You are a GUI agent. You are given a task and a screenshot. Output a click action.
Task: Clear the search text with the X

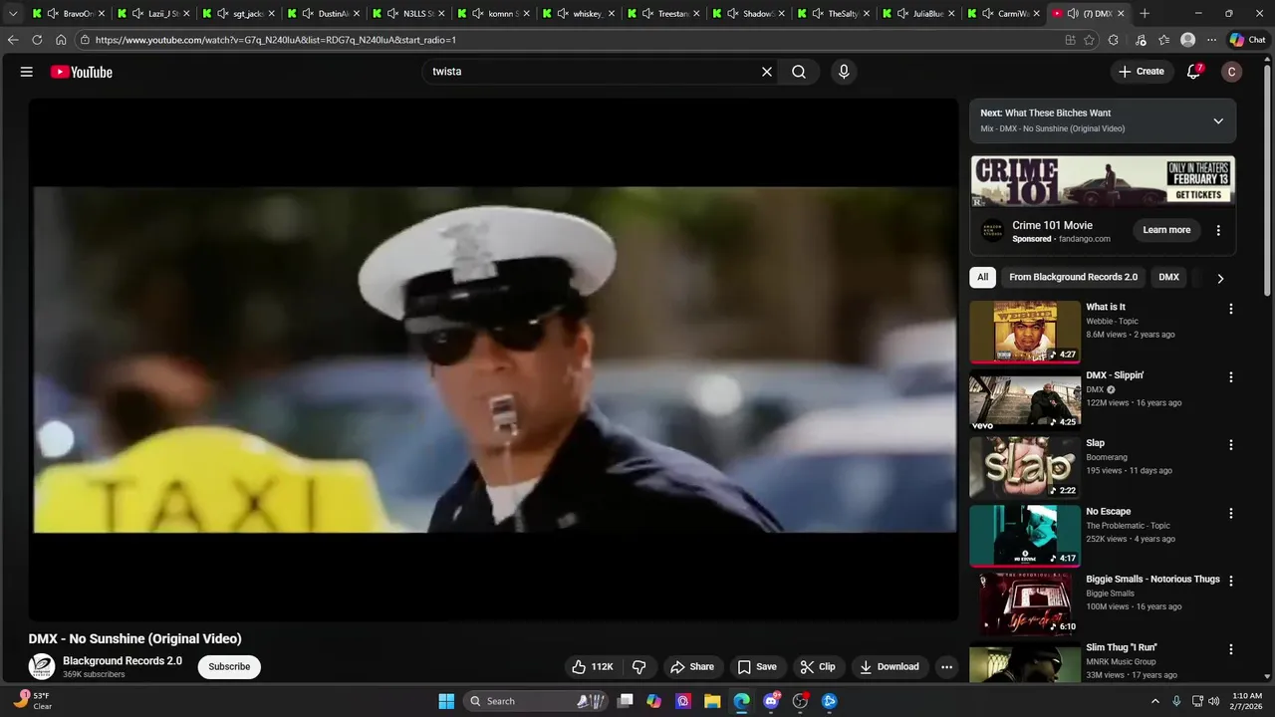pyautogui.click(x=767, y=72)
